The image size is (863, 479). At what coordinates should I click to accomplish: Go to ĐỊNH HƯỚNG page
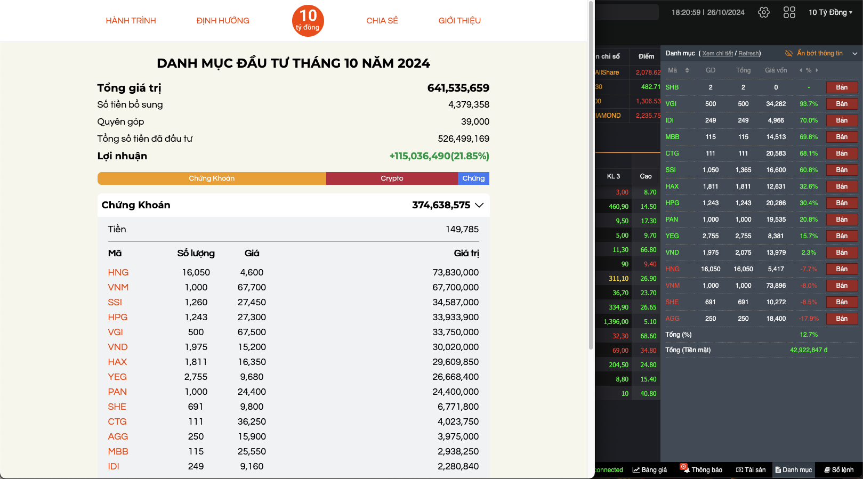click(223, 20)
